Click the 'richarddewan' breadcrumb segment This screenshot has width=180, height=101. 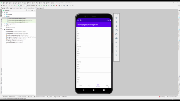coord(31,8)
